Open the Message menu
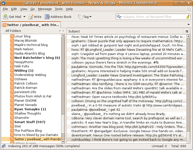 click(45, 9)
